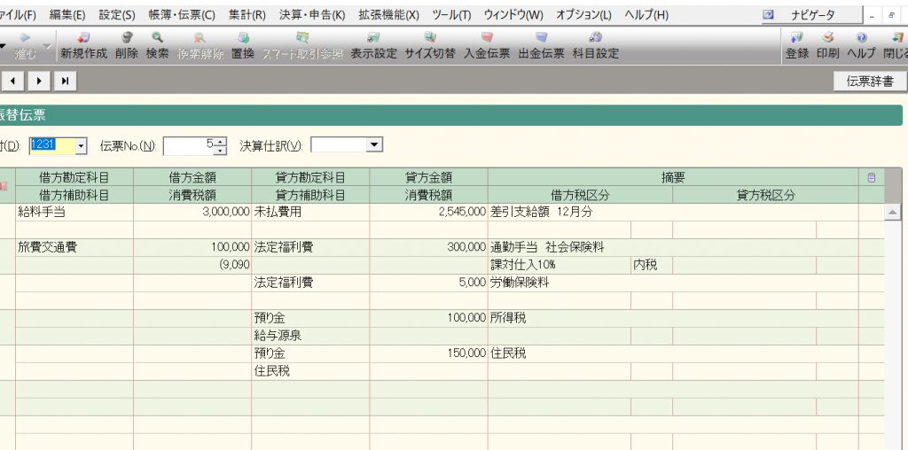The width and height of the screenshot is (908, 450).
Task: Increase 伝票No. using the spinner up arrow
Action: (x=221, y=141)
